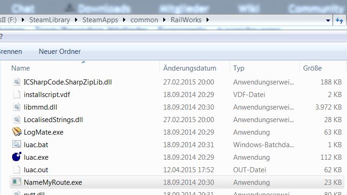Click the installscript.vdf file icon
347x195 pixels.
click(17, 94)
